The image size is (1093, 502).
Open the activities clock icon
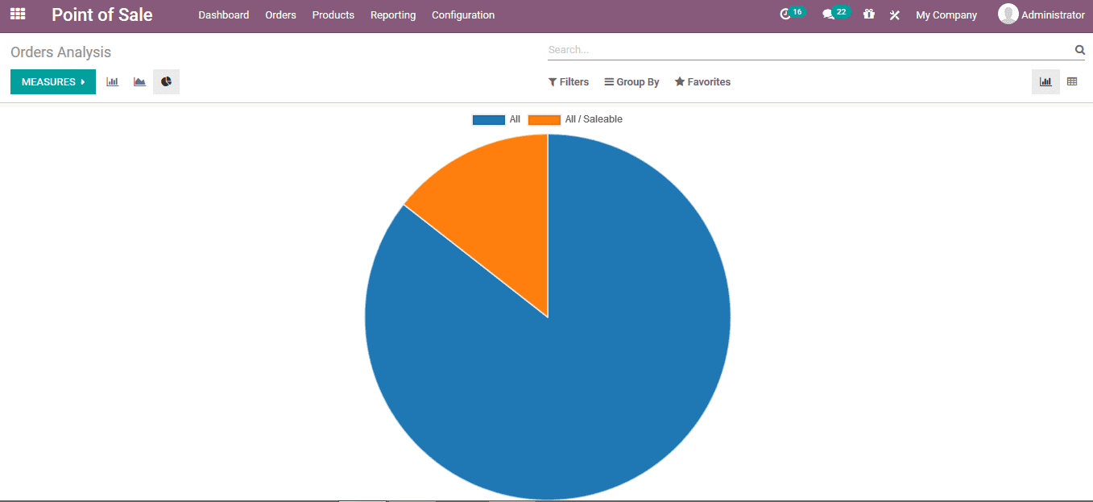coord(785,15)
